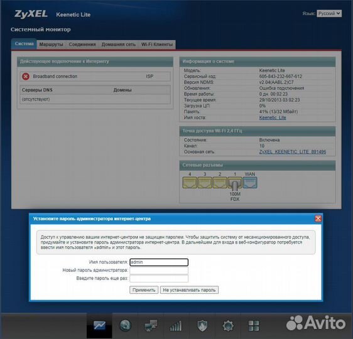Open the Applications grid icon

(254, 326)
